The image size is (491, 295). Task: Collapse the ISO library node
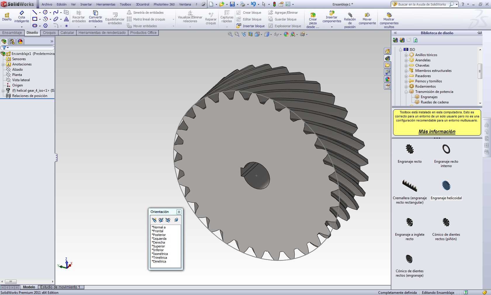coord(400,50)
